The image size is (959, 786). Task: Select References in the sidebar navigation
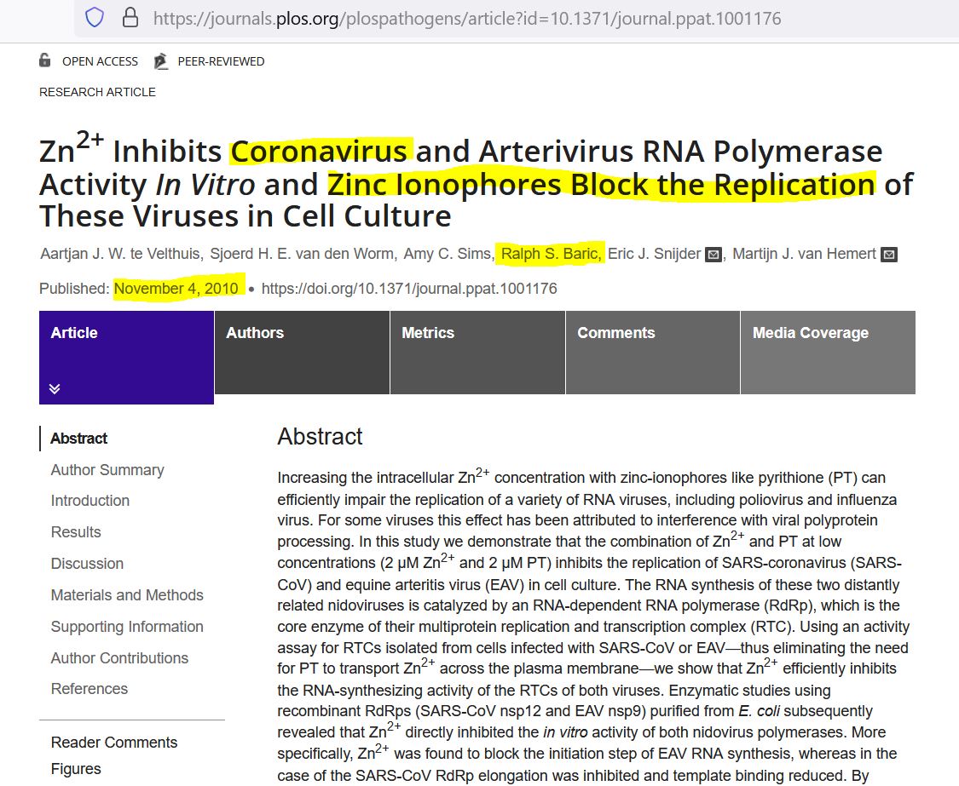coord(90,689)
